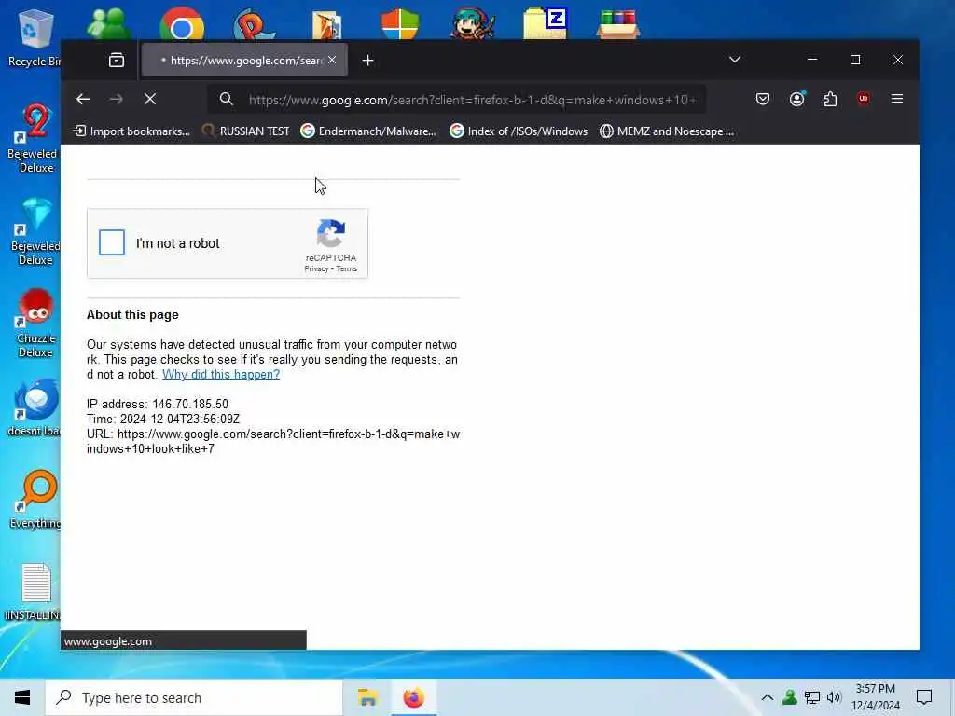Open the RUSSIAN TEST bookmark
Viewport: 955px width, 716px height.
click(x=245, y=131)
